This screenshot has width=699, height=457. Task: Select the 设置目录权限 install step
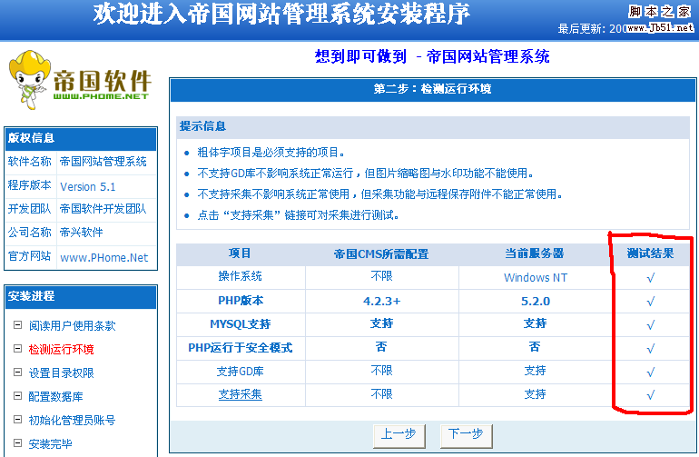(61, 373)
